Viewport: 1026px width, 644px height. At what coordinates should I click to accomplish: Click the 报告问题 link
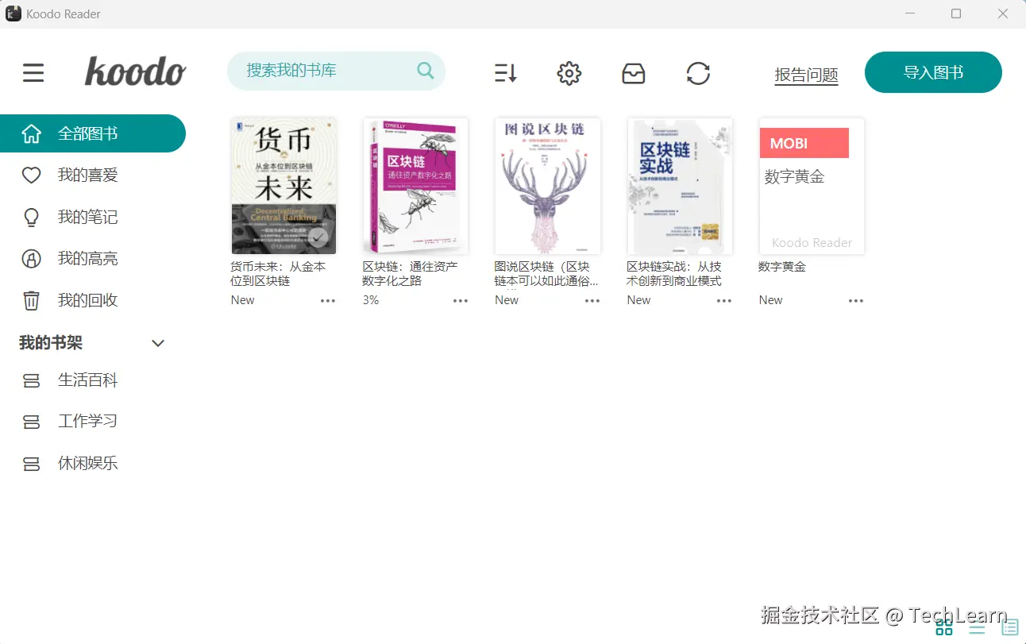click(x=806, y=75)
